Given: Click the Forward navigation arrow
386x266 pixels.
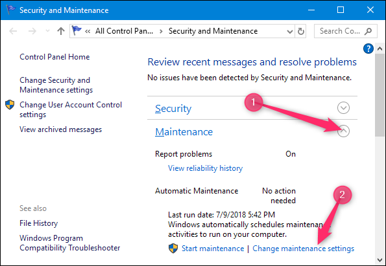Looking at the screenshot, I should [32, 31].
